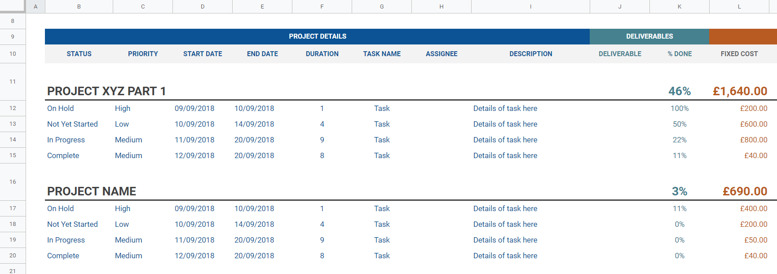Select the PRIORITY header cell
The width and height of the screenshot is (777, 274).
143,54
